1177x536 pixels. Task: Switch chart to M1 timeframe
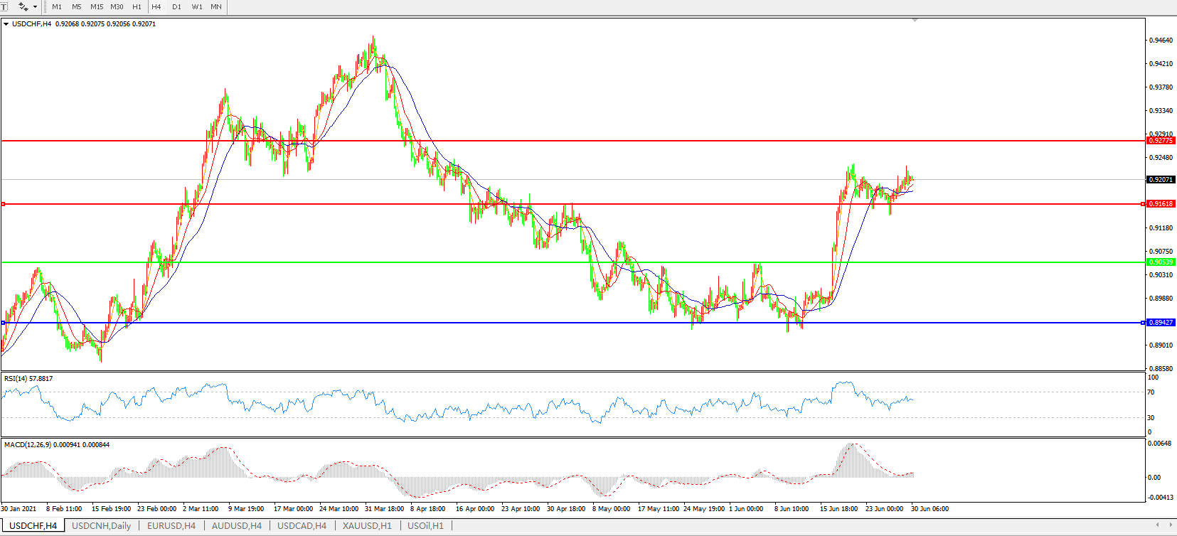pyautogui.click(x=57, y=6)
